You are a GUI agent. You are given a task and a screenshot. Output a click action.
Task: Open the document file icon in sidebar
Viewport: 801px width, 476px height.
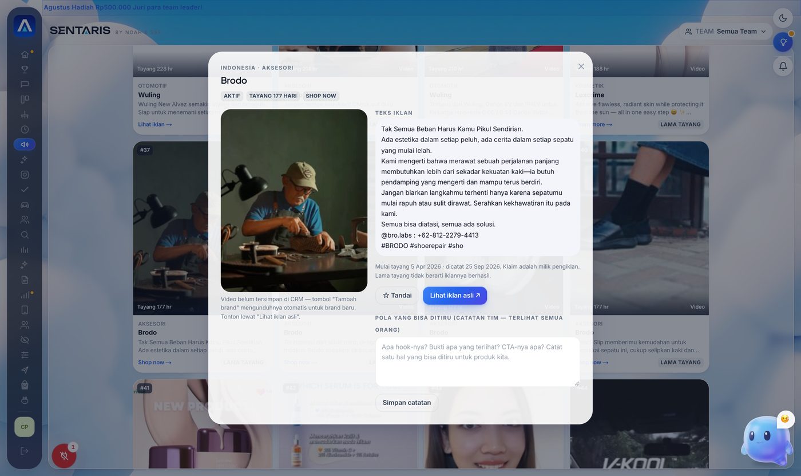pos(25,280)
